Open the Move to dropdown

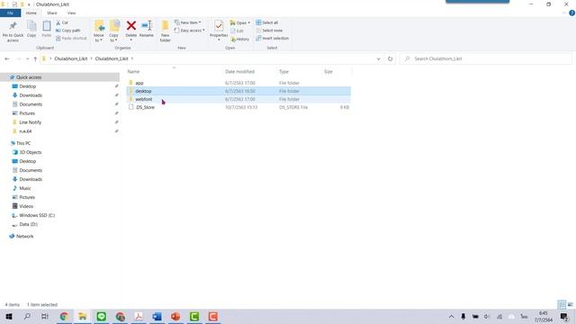pos(99,31)
